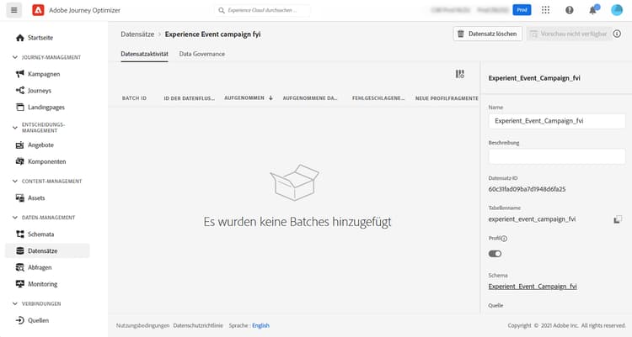
Task: Select the dataset ID 60c31fad09ba7d1948d6fa25
Action: point(527,189)
